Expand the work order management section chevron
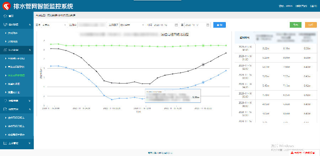The height and width of the screenshot is (156, 320). [30, 143]
